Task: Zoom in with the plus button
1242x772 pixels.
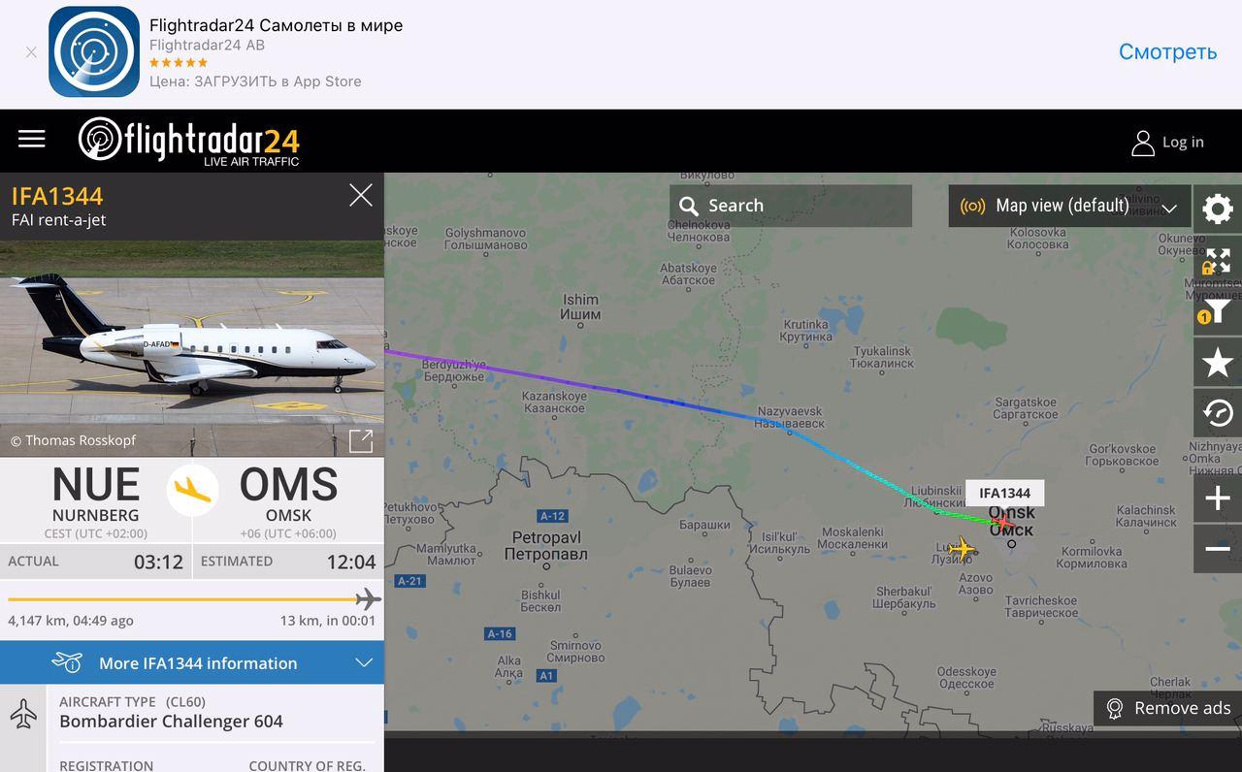Action: coord(1218,499)
